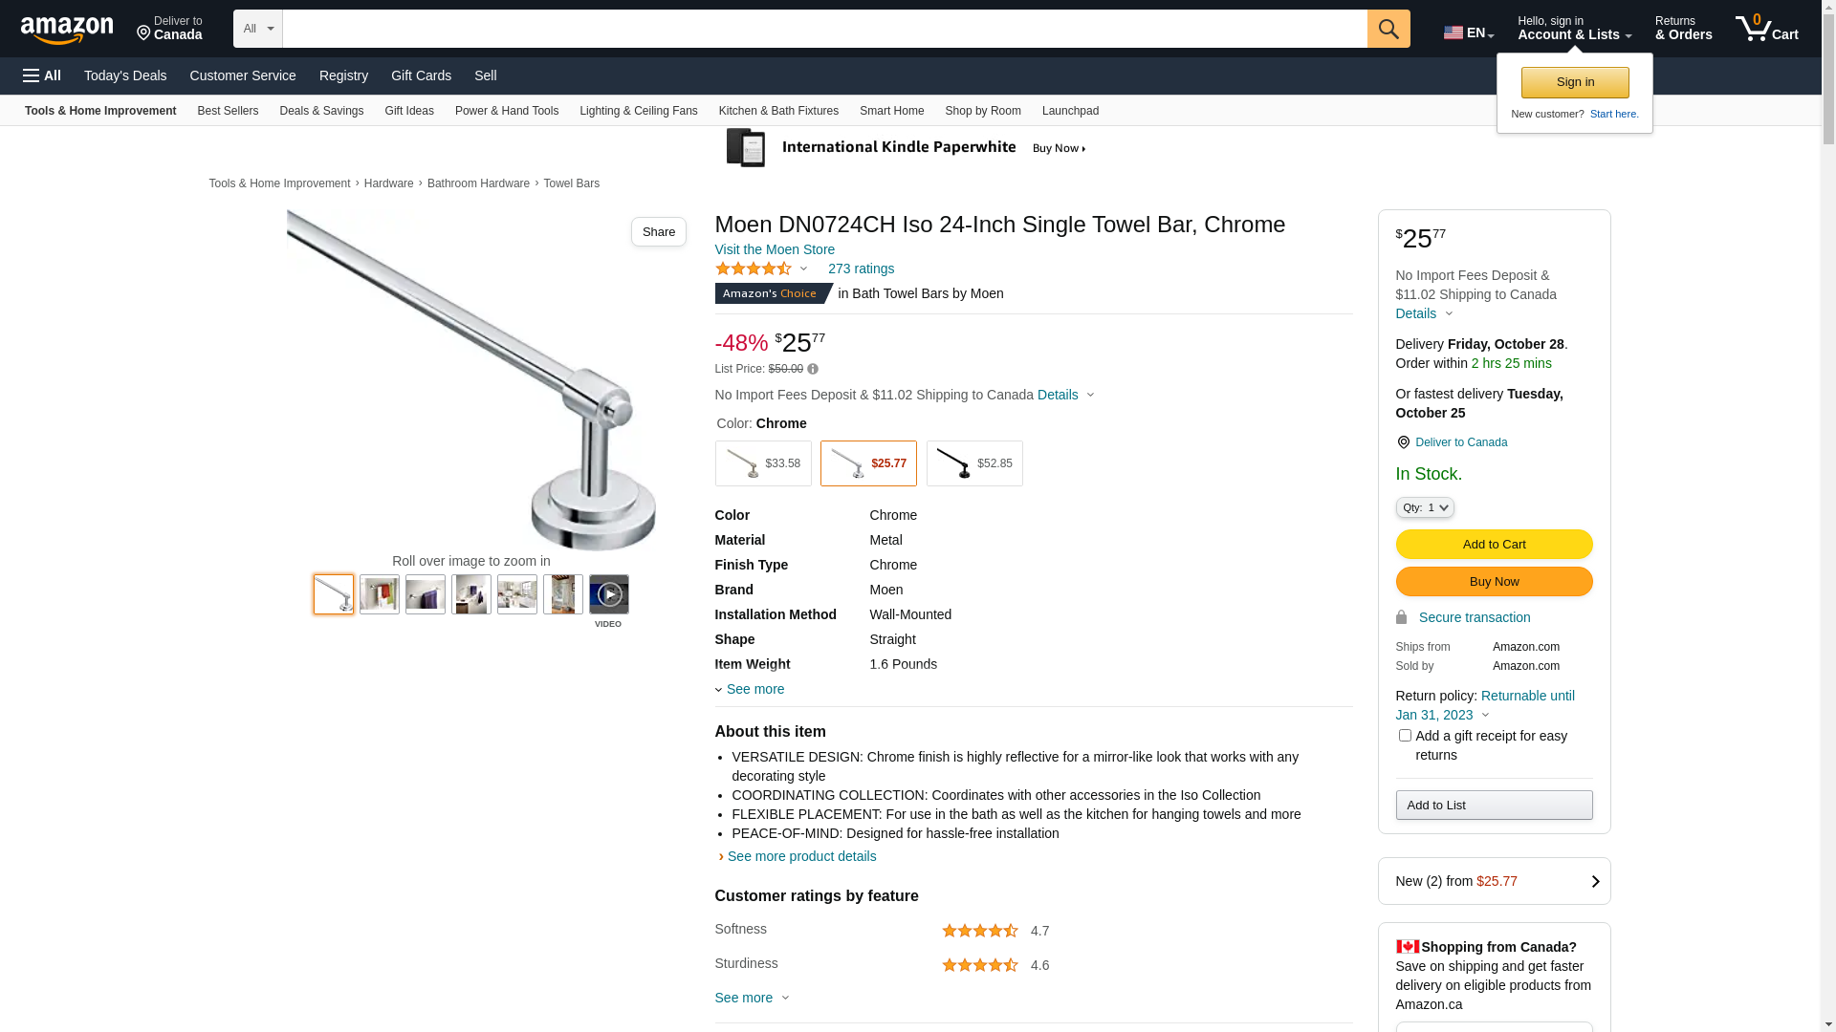
Task: Open Best Sellers tab
Action: click(228, 111)
